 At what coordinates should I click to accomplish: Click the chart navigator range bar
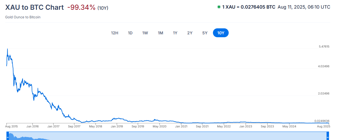point(168,136)
